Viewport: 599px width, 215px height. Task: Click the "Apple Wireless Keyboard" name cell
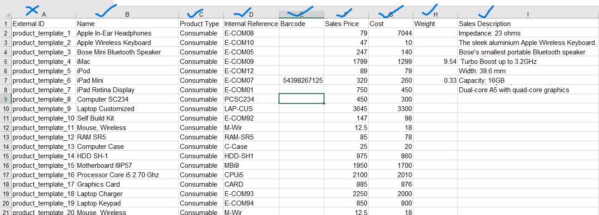point(127,43)
